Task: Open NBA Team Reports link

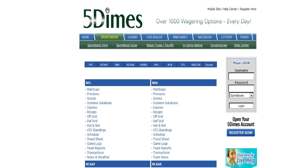Action: (x=162, y=148)
